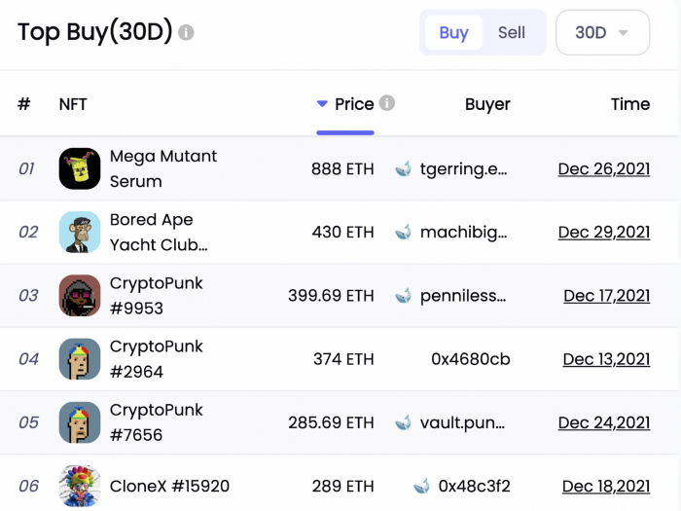Click the info icon beside Top Buy(30D)
Viewport: 681px width, 511px height.
[x=186, y=32]
